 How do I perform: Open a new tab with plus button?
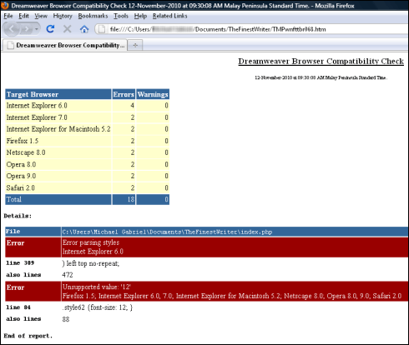click(135, 45)
